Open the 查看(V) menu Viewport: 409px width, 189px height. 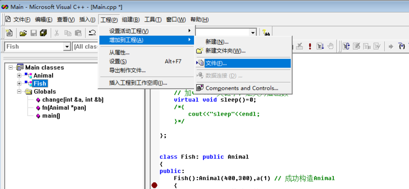click(x=66, y=20)
